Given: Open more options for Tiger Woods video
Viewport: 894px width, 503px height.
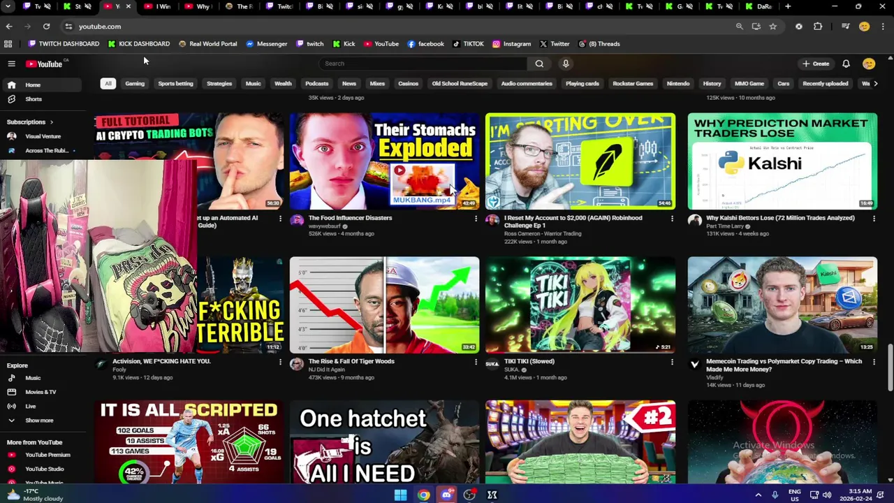Looking at the screenshot, I should pyautogui.click(x=476, y=362).
